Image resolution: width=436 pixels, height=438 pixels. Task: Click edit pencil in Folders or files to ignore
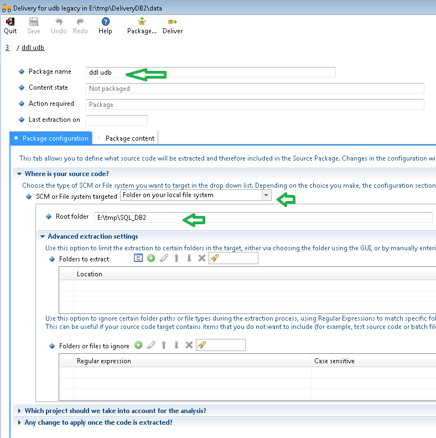pos(151,346)
